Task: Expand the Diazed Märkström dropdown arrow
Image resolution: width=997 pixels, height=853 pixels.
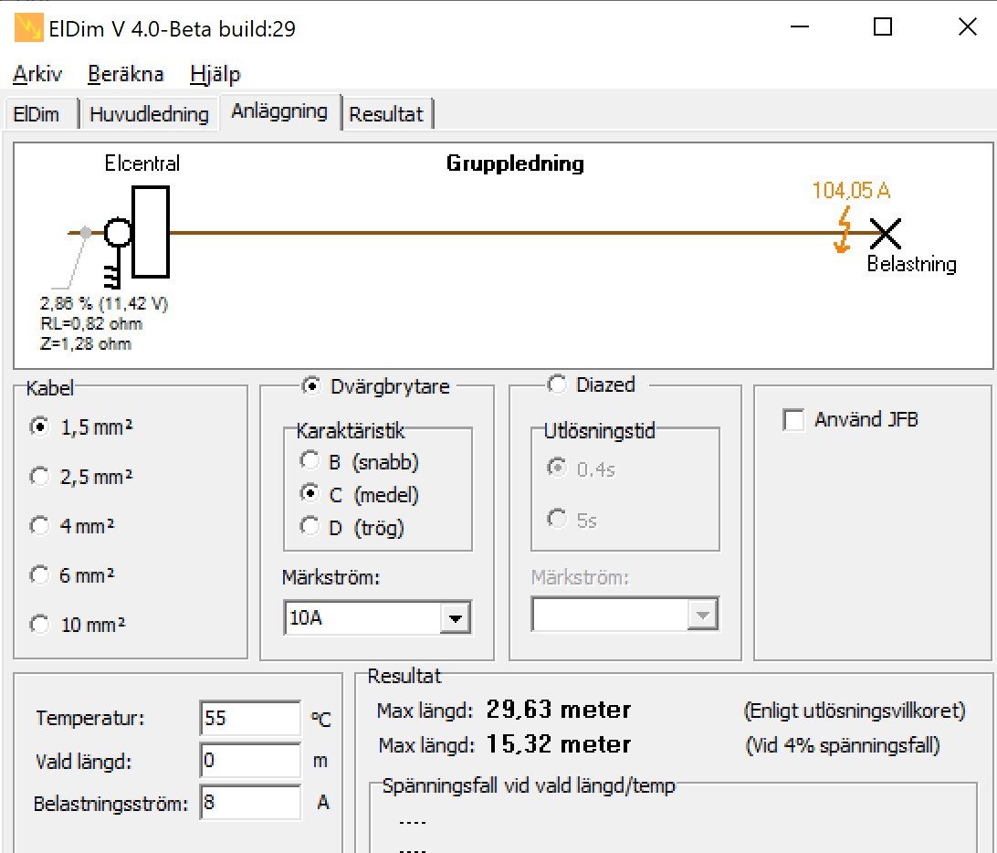Action: click(702, 615)
